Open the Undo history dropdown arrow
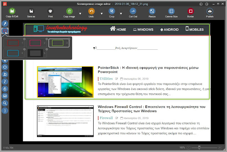Image resolution: width=227 pixels, height=152 pixels. [102, 13]
